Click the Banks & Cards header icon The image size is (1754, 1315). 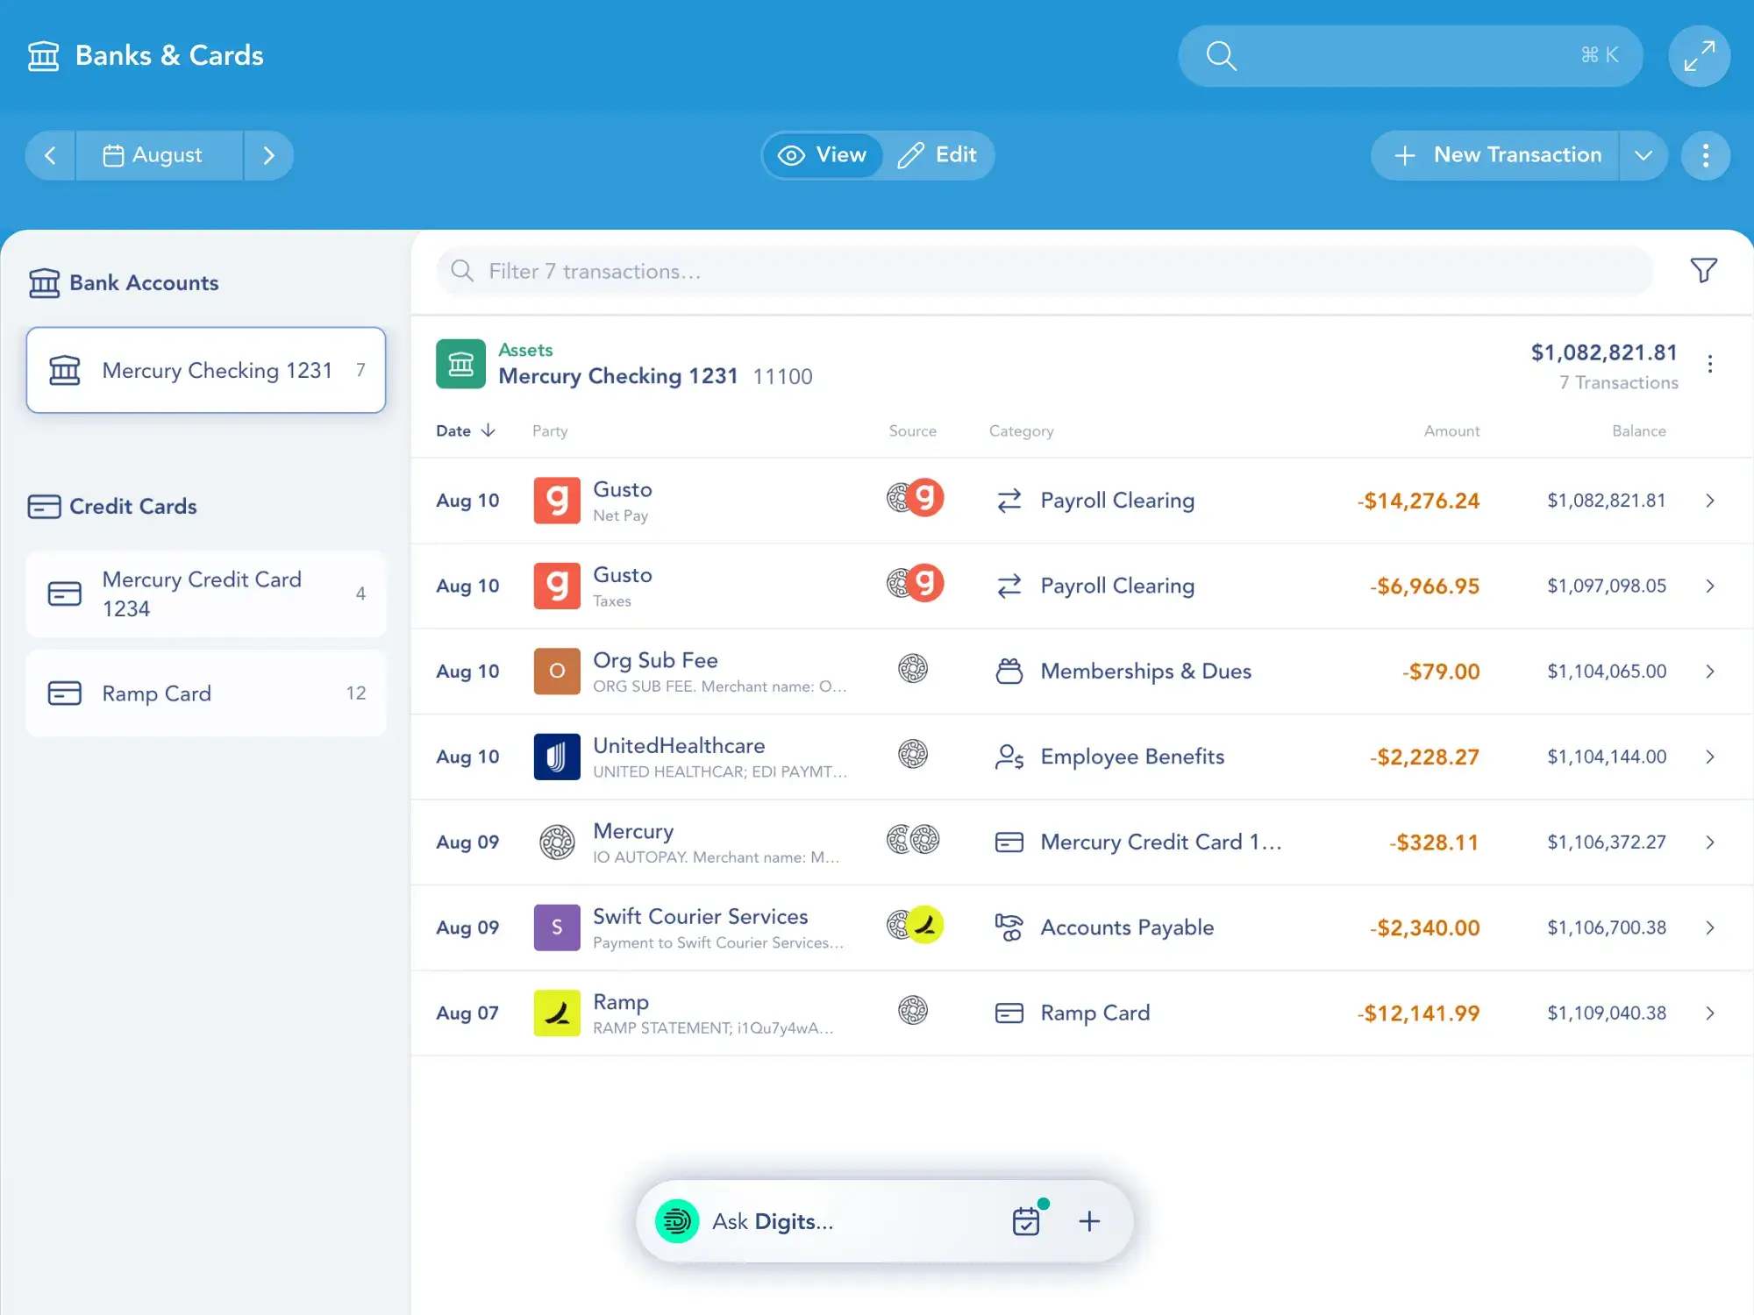click(43, 56)
